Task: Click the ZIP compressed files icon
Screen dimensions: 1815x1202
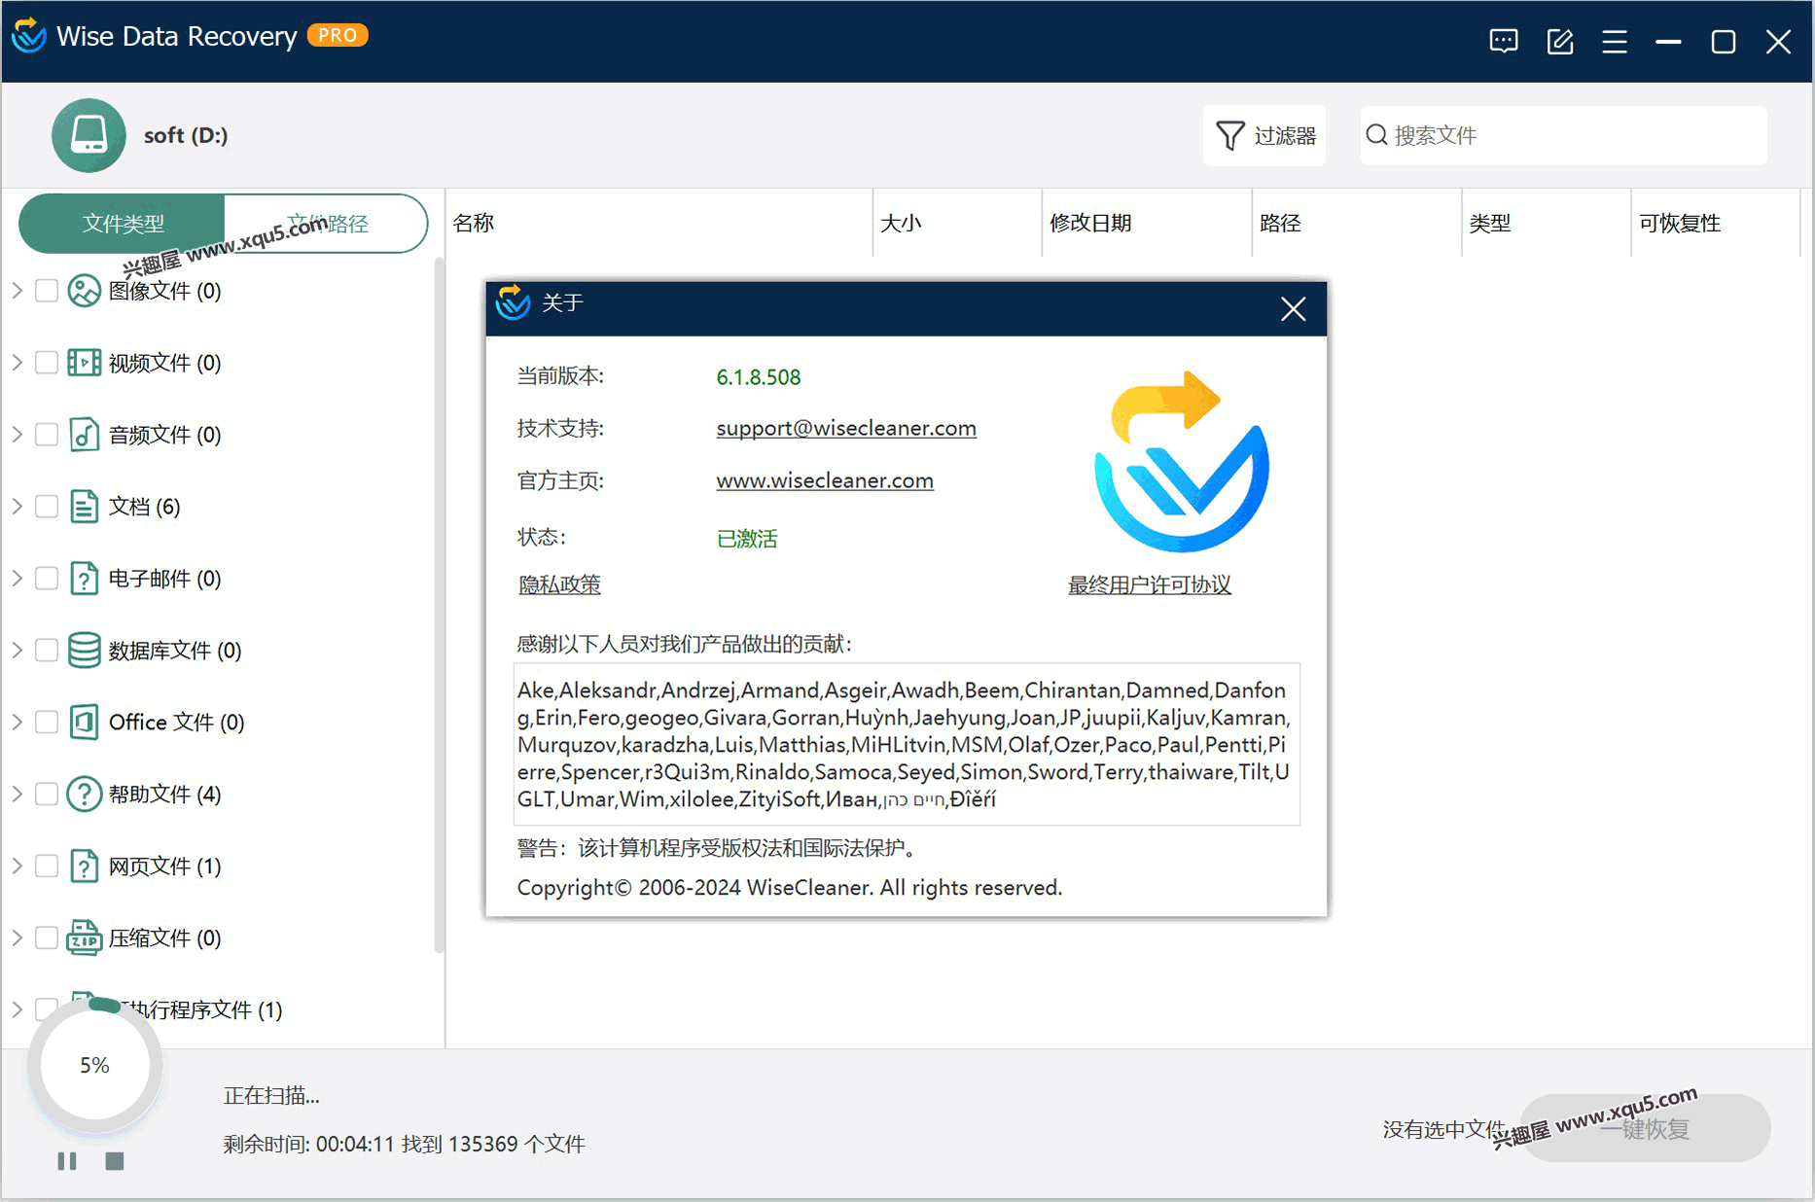Action: tap(85, 938)
